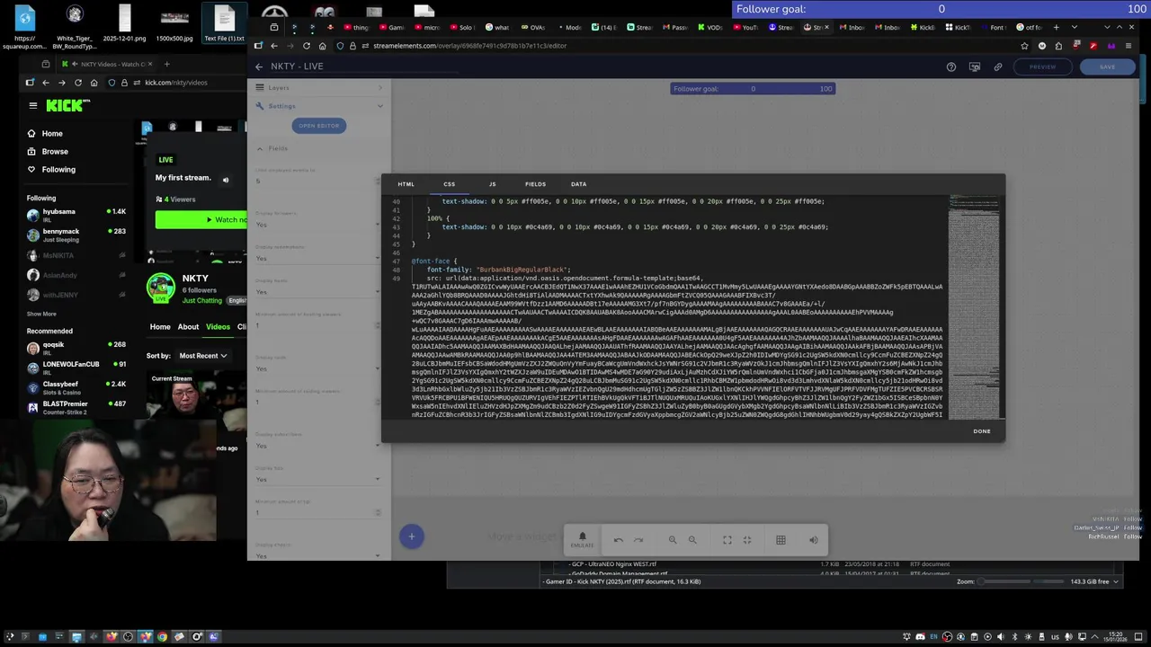1151x647 pixels.
Task: Toggle the grid icon in bottom toolbar
Action: pyautogui.click(x=781, y=540)
